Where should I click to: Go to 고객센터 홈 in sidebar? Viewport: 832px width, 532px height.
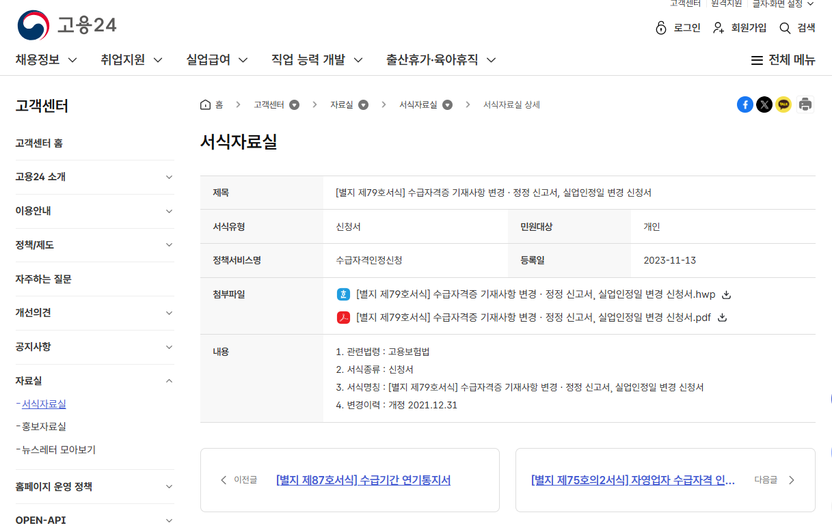click(39, 143)
